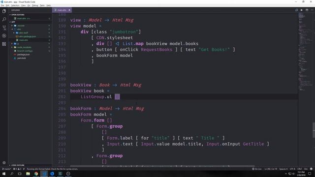The height and width of the screenshot is (177, 315).
Task: Open the Tasks menu
Action: 42,5
